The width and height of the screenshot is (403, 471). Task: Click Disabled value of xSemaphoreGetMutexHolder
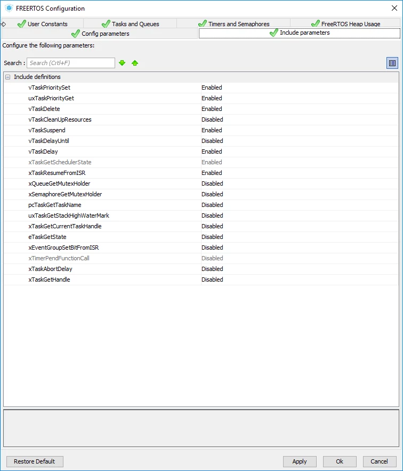[x=212, y=194]
